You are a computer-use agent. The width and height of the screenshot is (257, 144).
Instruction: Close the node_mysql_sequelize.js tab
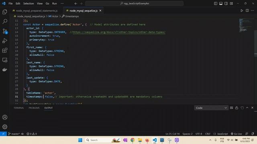click(x=100, y=11)
